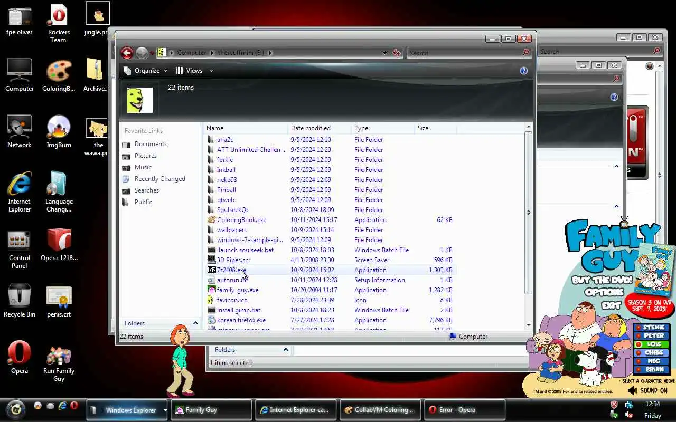676x422 pixels.
Task: Toggle SOUND ON in Family Guy
Action: [x=647, y=390]
